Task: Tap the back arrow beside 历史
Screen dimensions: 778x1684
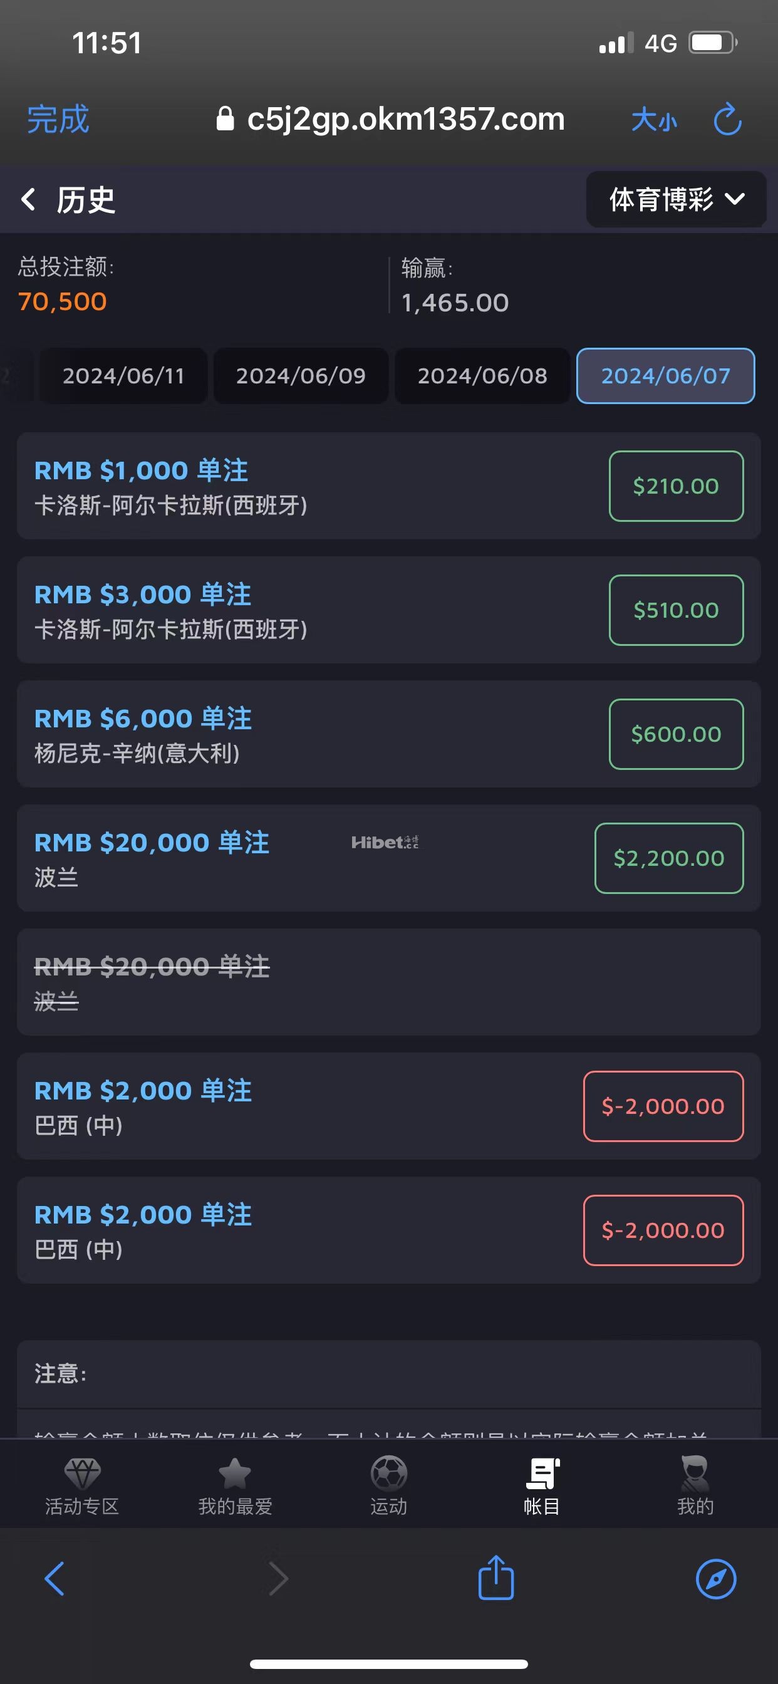Action: (29, 199)
